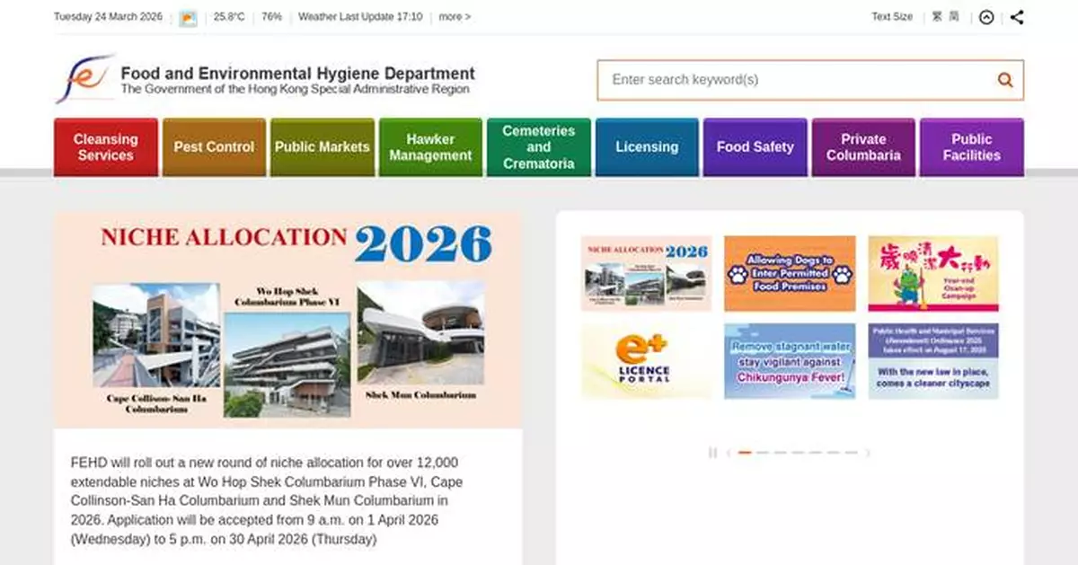1078x565 pixels.
Task: Open the Cleansing Services menu
Action: pyautogui.click(x=106, y=147)
